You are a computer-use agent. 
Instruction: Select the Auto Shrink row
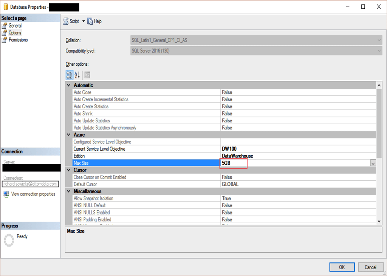(224, 114)
